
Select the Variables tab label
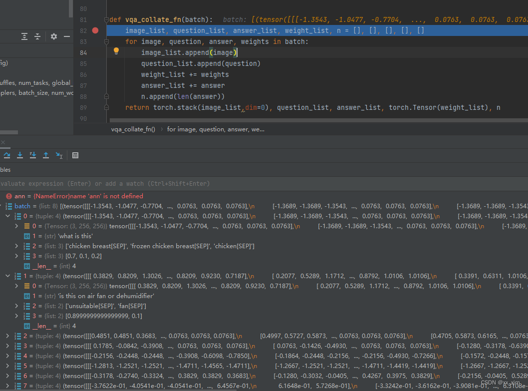click(x=4, y=169)
